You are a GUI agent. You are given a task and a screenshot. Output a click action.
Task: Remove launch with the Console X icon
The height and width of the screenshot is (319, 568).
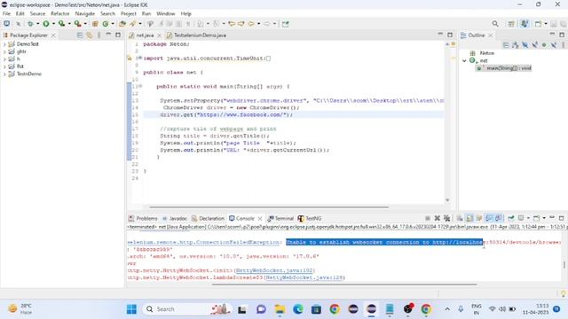(x=438, y=218)
